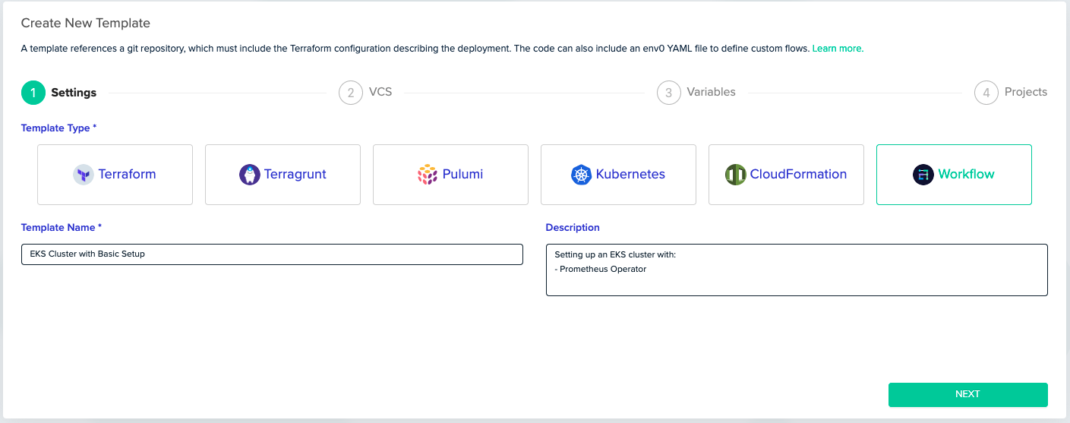The width and height of the screenshot is (1070, 423).
Task: Click the Workflow card label text
Action: pyautogui.click(x=966, y=175)
